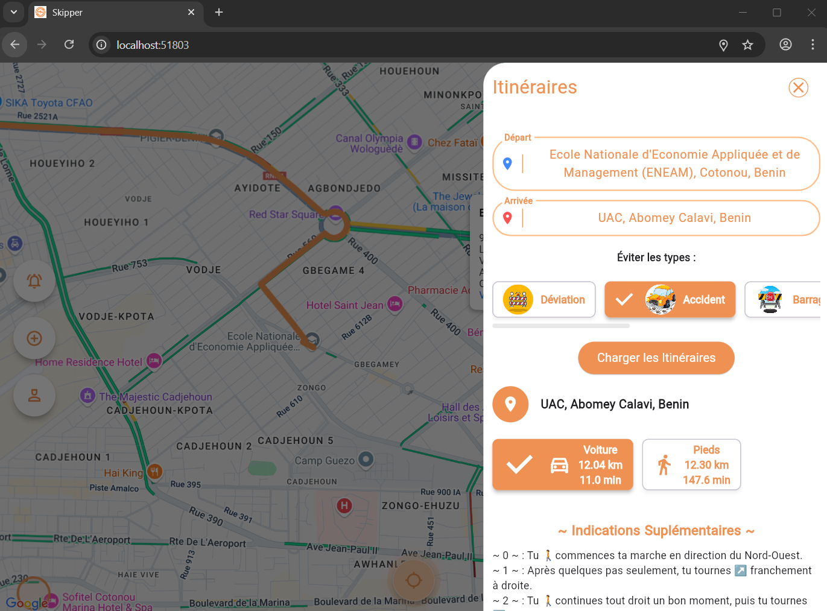The image size is (827, 611).
Task: Toggle the Barrage avoid-type option
Action: click(784, 300)
